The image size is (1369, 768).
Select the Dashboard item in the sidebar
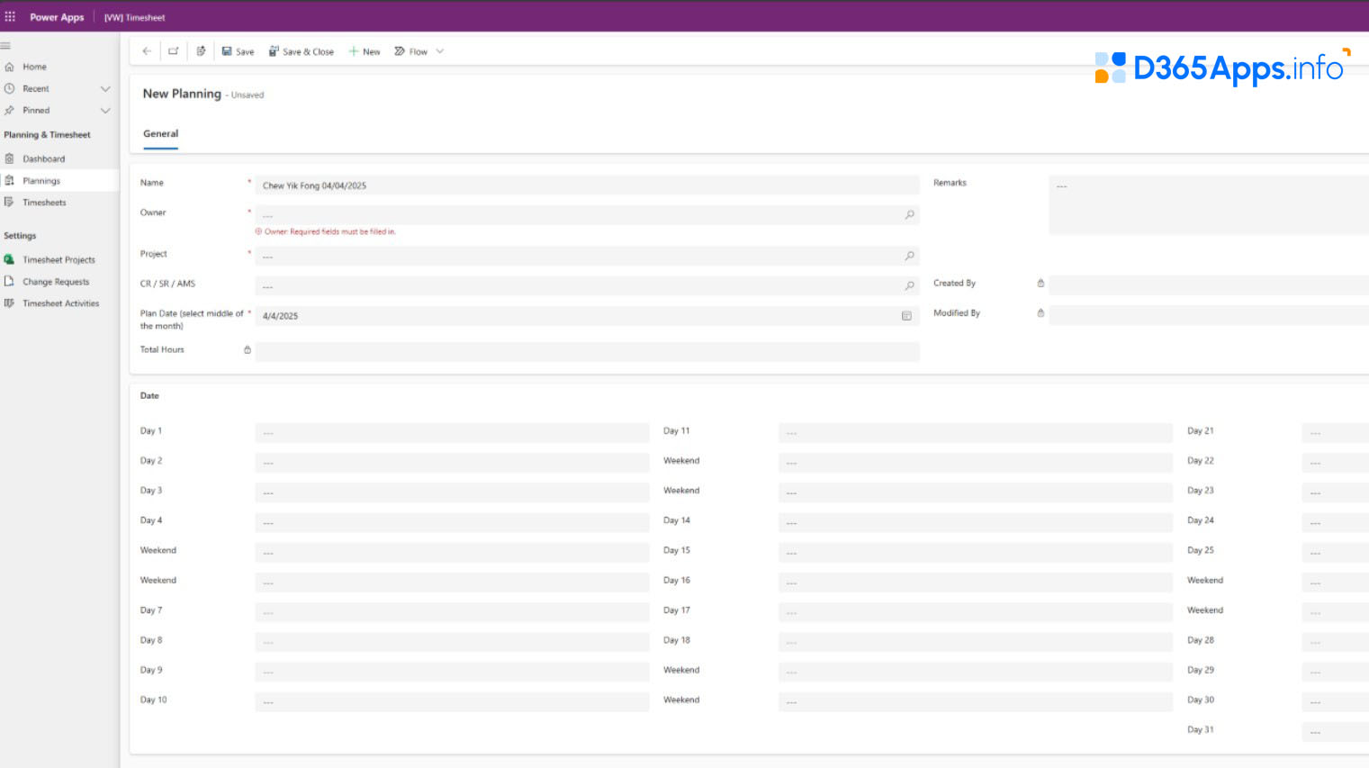click(x=42, y=158)
